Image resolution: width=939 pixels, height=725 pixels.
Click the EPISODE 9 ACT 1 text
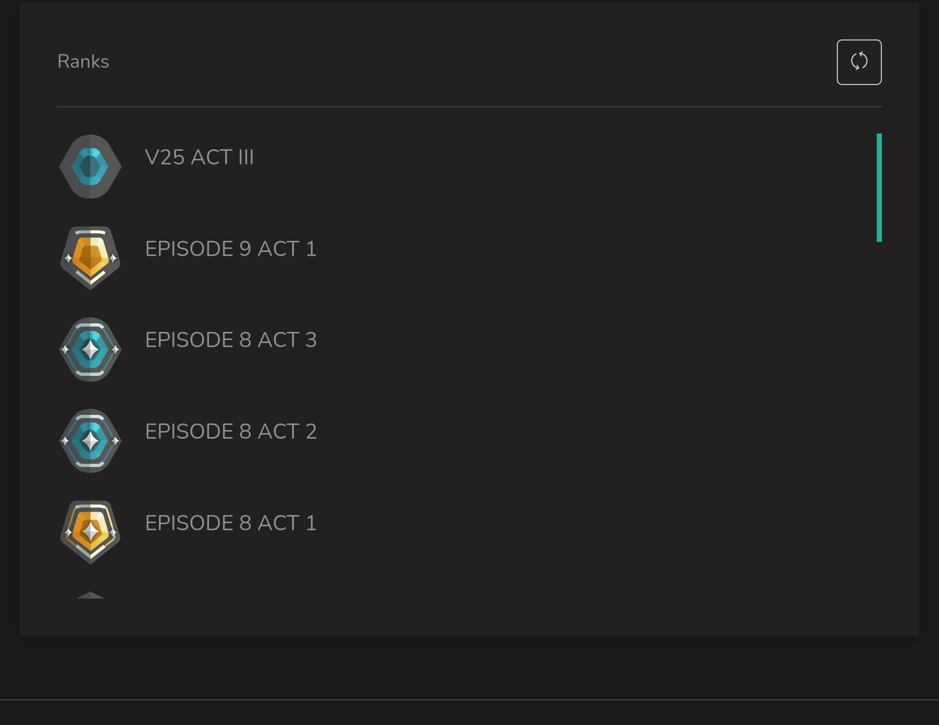click(x=231, y=249)
